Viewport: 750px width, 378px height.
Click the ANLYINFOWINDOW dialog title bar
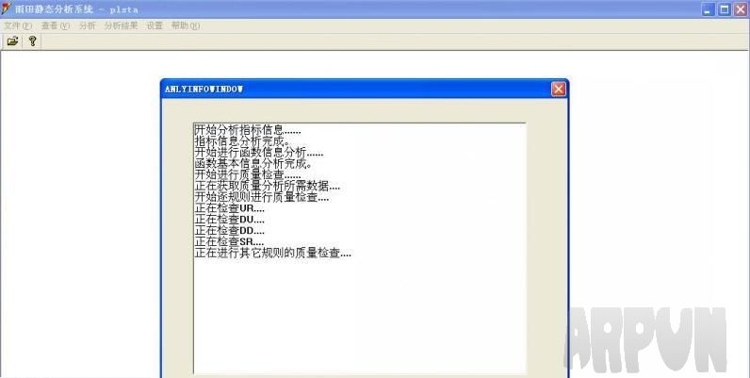[x=356, y=89]
